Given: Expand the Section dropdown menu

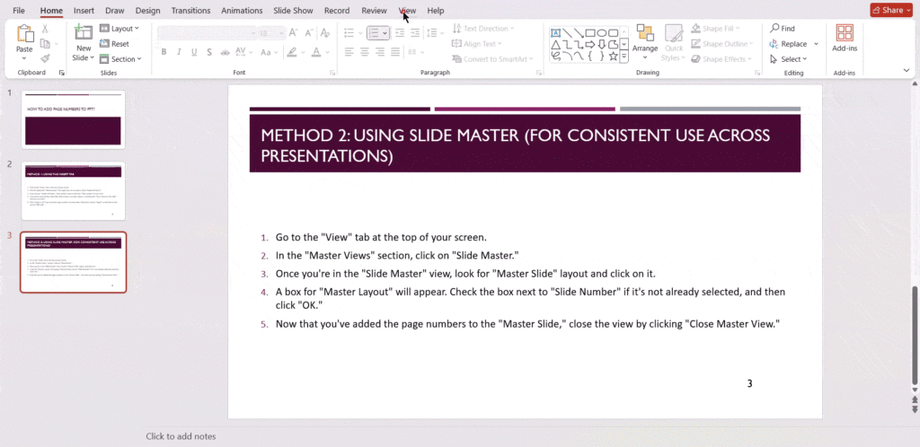Looking at the screenshot, I should tap(120, 59).
